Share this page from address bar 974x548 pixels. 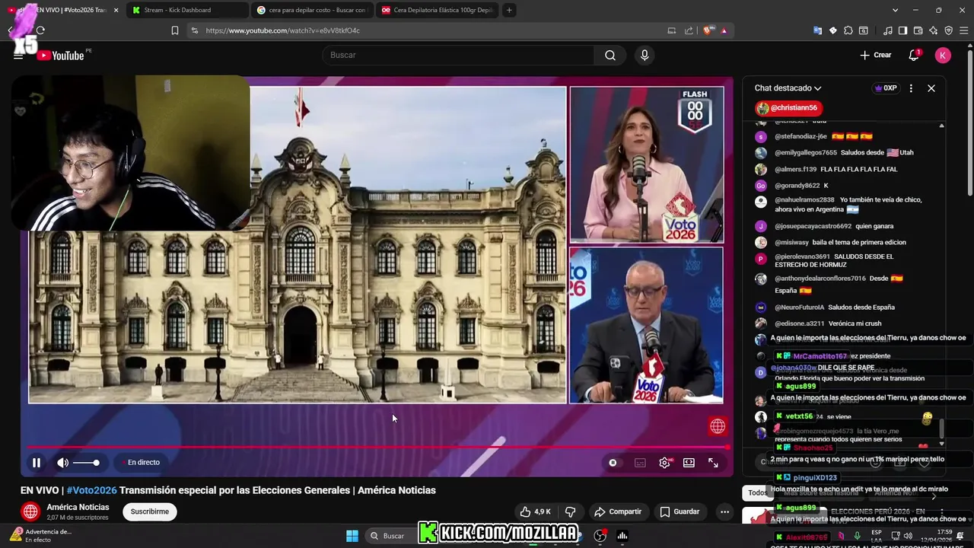point(689,30)
